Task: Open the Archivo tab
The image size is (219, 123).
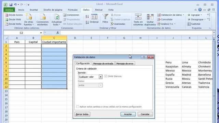Action: [x=9, y=10]
